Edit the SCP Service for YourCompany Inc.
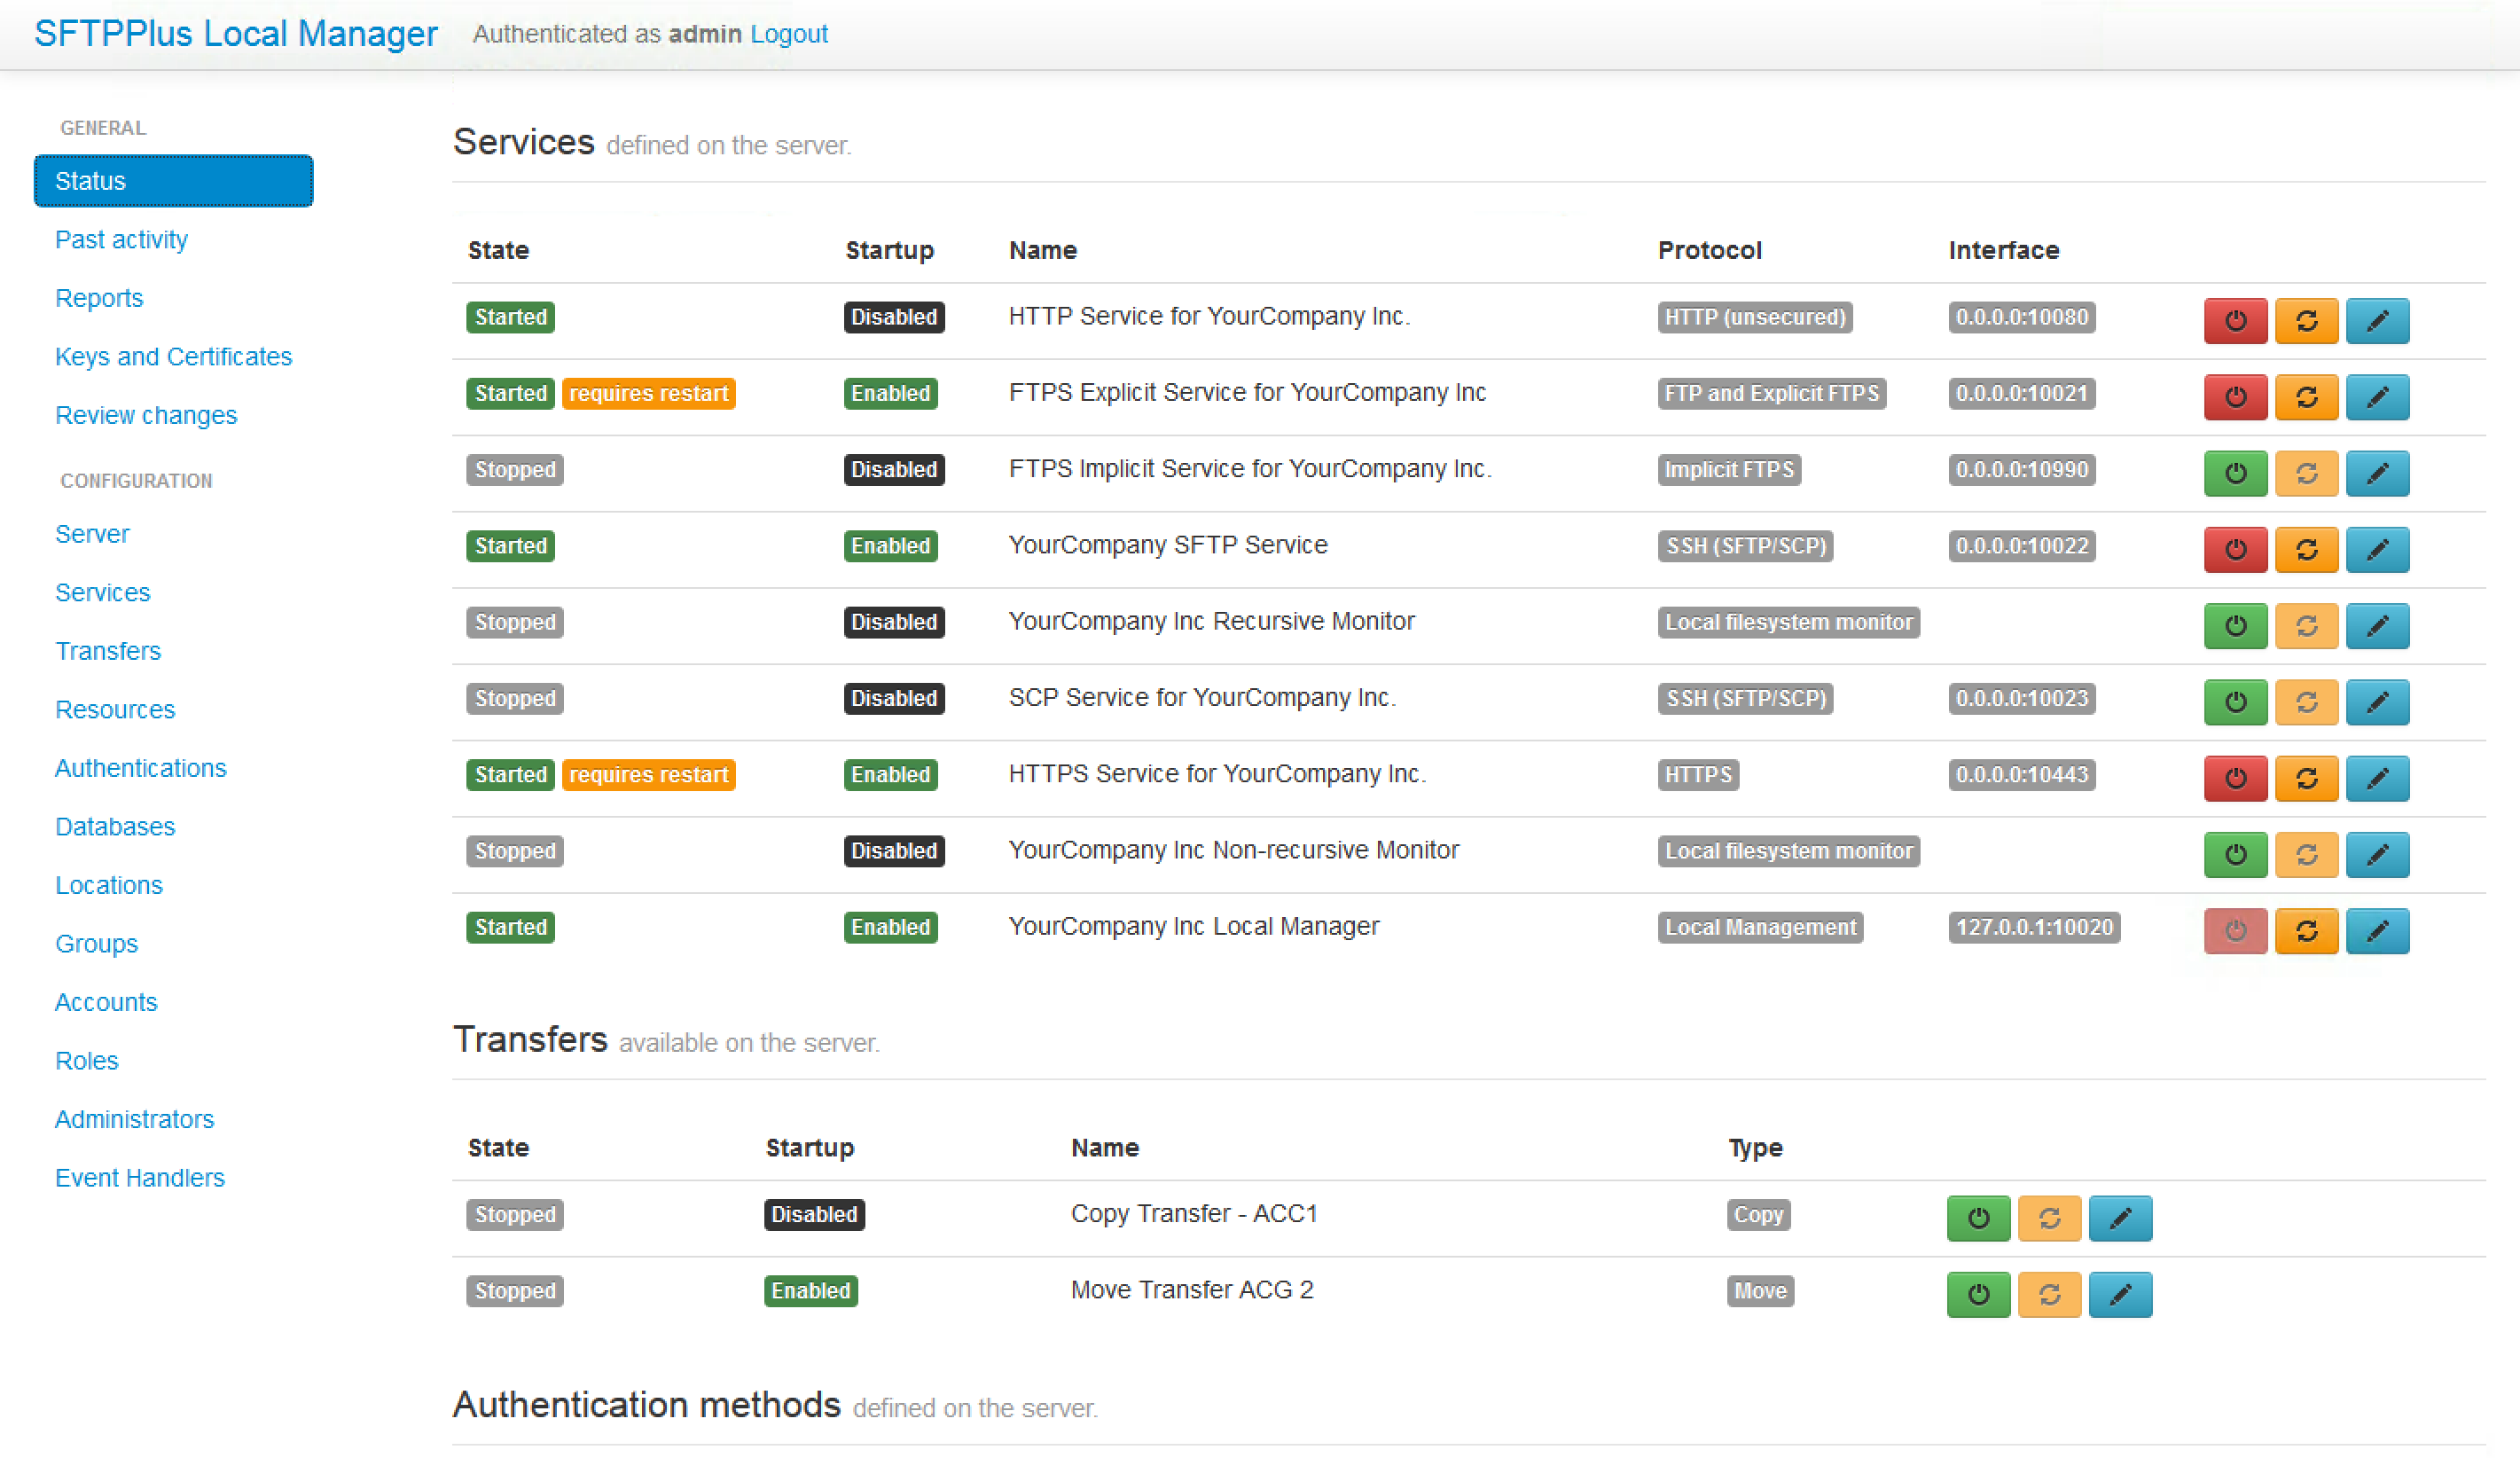Screen dimensions: 2520x1458 pos(2377,702)
